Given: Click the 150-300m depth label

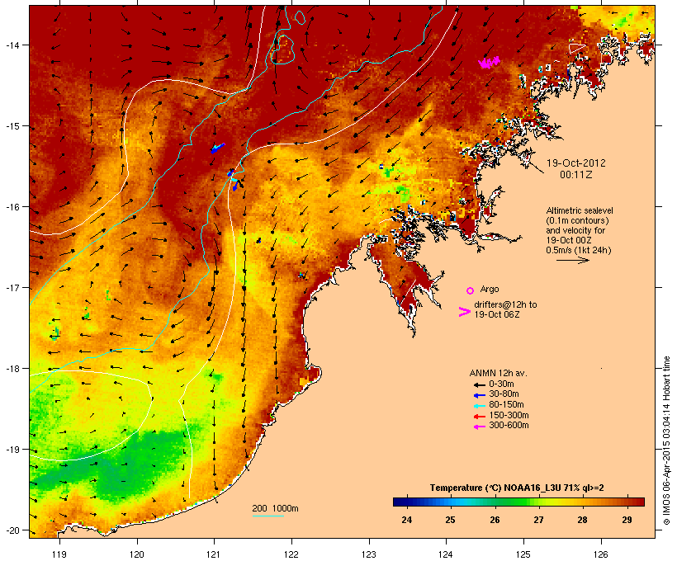Looking at the screenshot, I should pos(509,415).
